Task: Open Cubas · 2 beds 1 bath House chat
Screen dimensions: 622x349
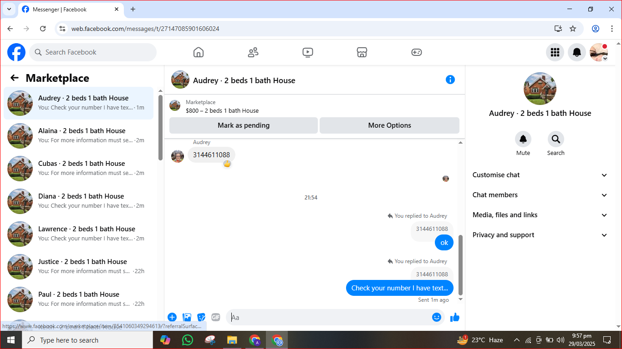Action: pyautogui.click(x=79, y=169)
